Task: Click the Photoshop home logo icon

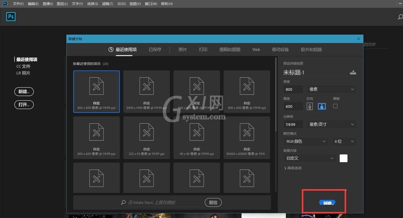Action: tap(11, 16)
